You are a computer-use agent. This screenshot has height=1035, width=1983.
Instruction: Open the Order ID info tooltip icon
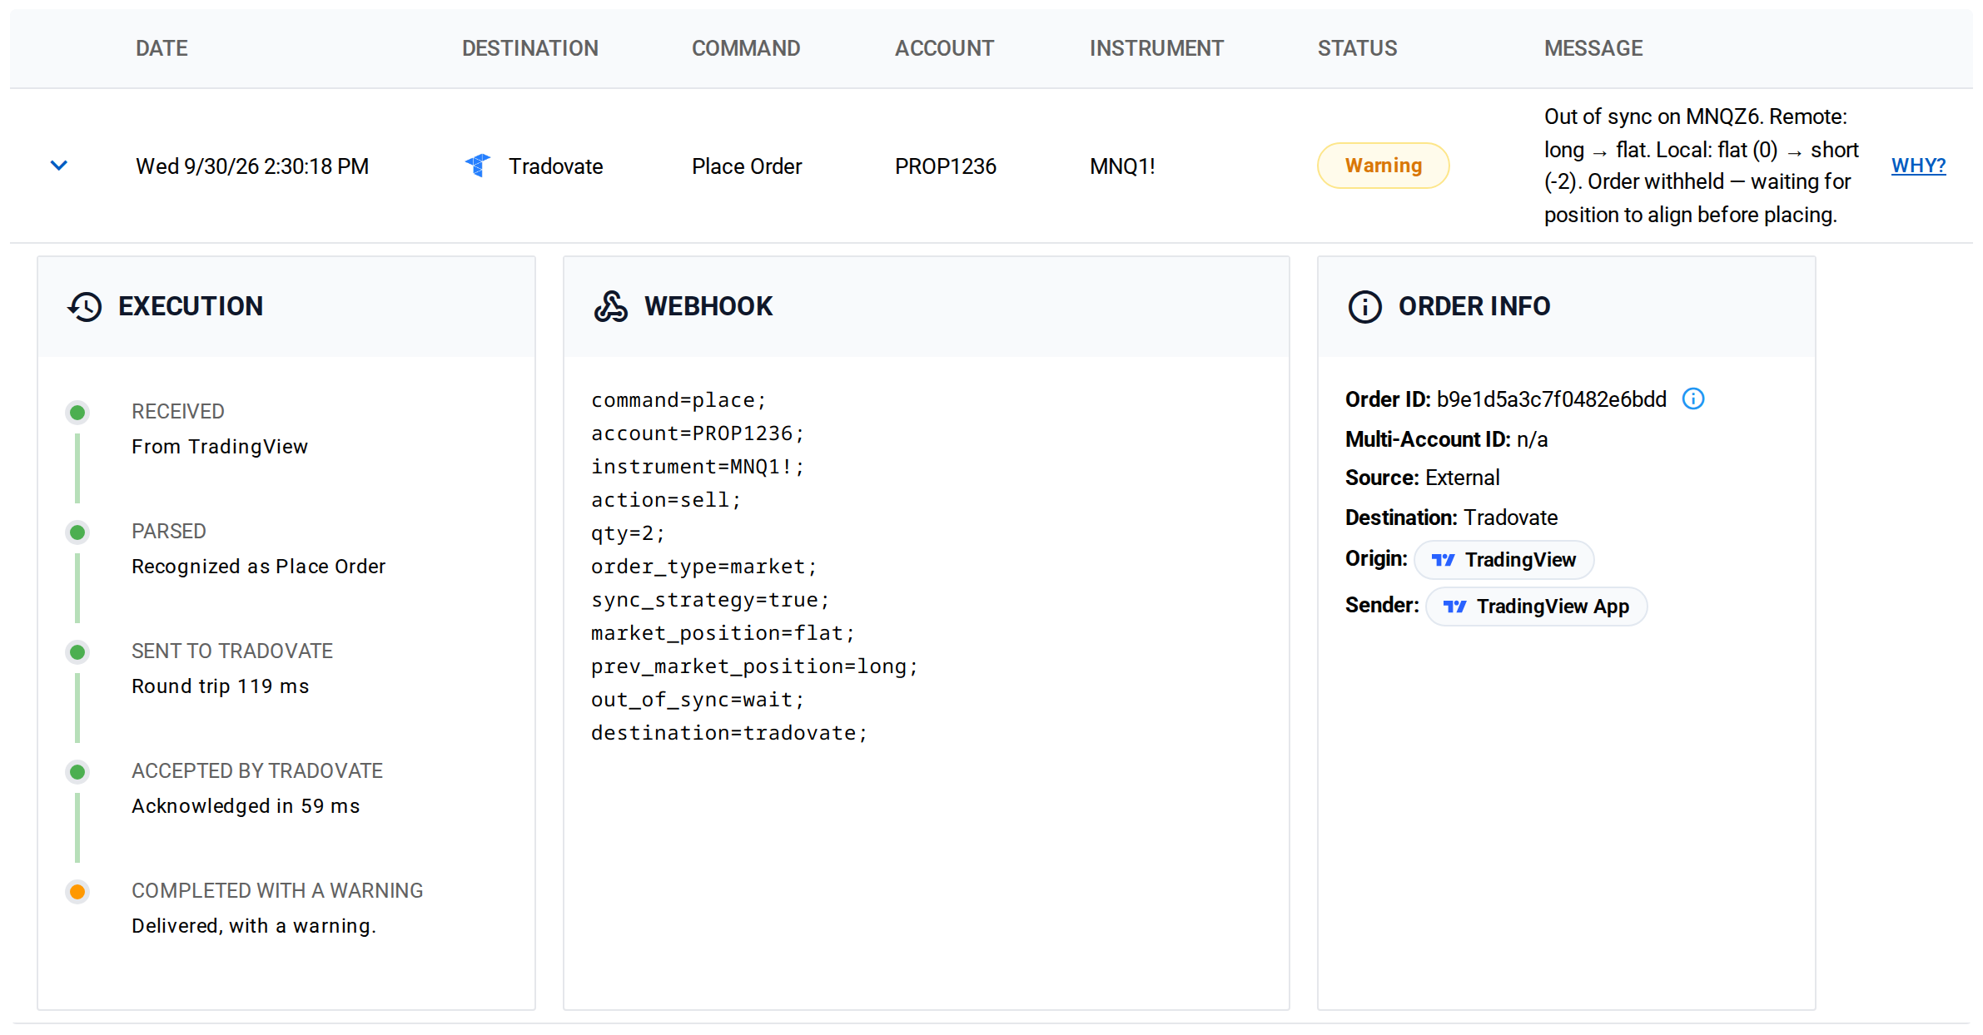(x=1693, y=399)
